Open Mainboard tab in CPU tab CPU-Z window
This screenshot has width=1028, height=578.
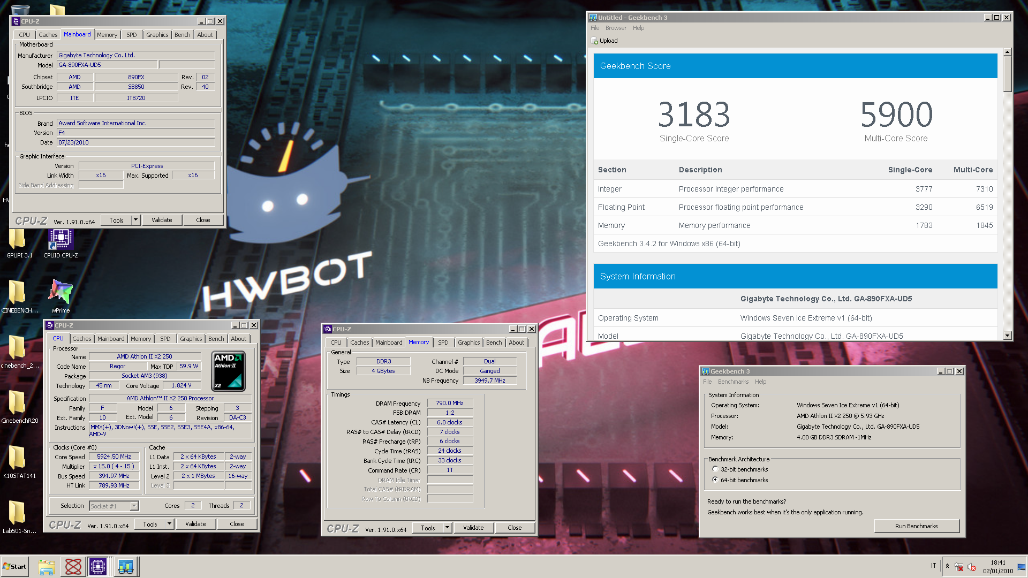(111, 339)
